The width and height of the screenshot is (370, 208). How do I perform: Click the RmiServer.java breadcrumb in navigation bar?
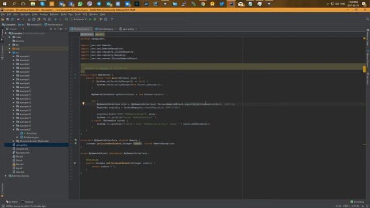(x=54, y=24)
